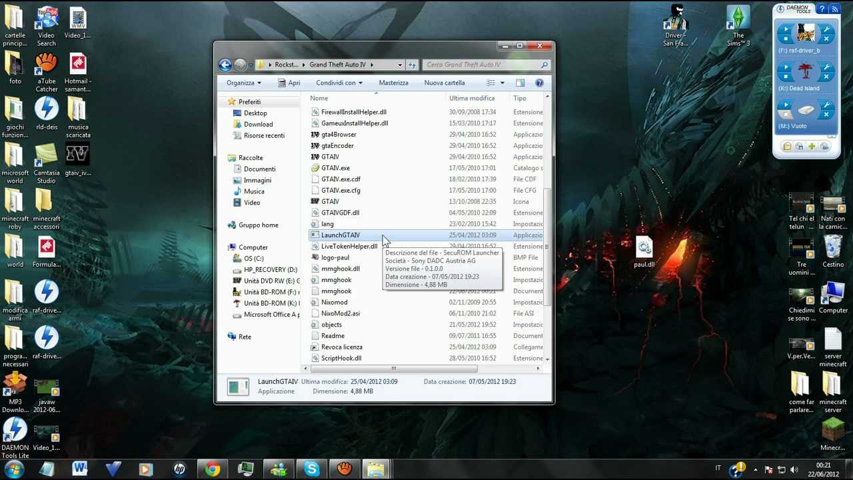The image size is (853, 480).
Task: Sort by Ultima modifica column
Action: click(x=472, y=98)
